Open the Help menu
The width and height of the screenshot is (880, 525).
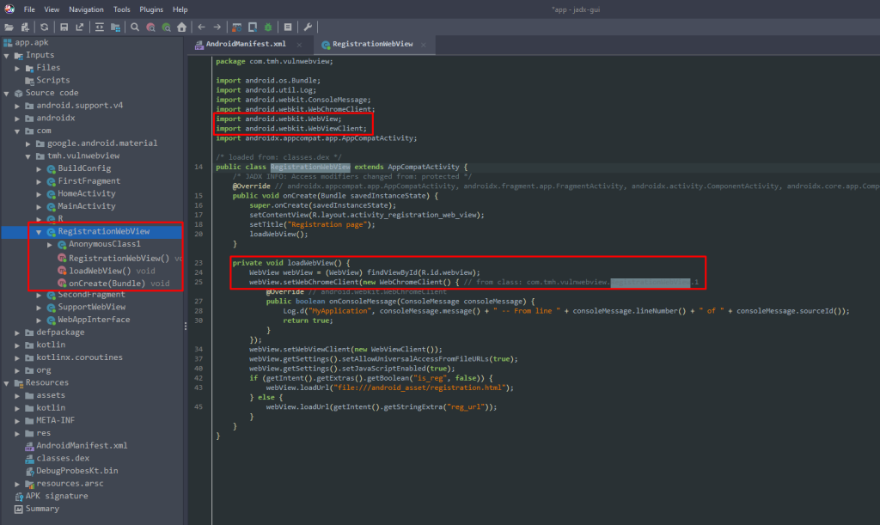click(180, 9)
